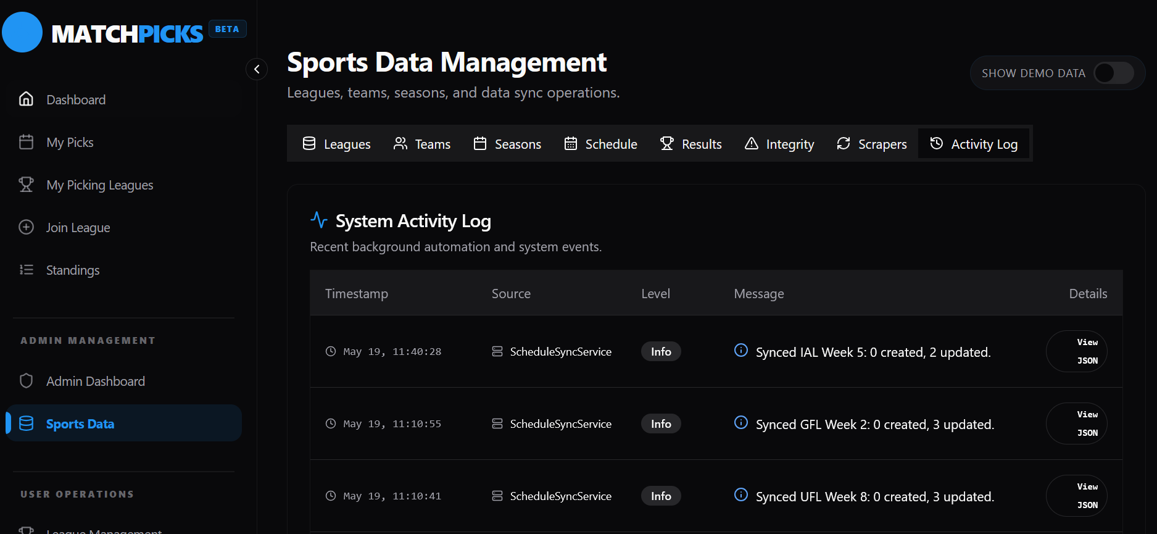Go to My Picks page
This screenshot has width=1157, height=534.
(123, 142)
